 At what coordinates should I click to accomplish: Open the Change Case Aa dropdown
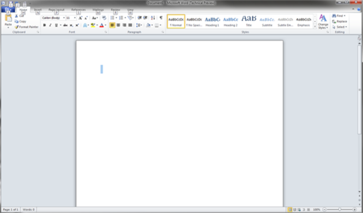point(95,18)
